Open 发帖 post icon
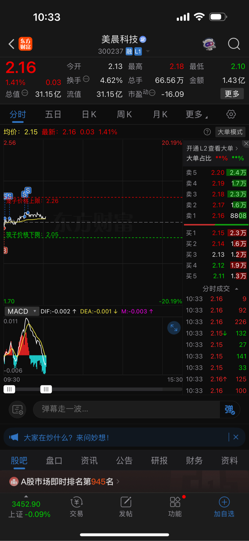 click(126, 507)
